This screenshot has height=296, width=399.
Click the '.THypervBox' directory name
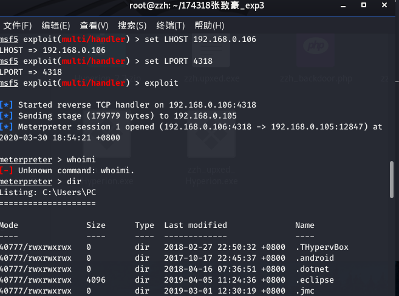pyautogui.click(x=322, y=247)
